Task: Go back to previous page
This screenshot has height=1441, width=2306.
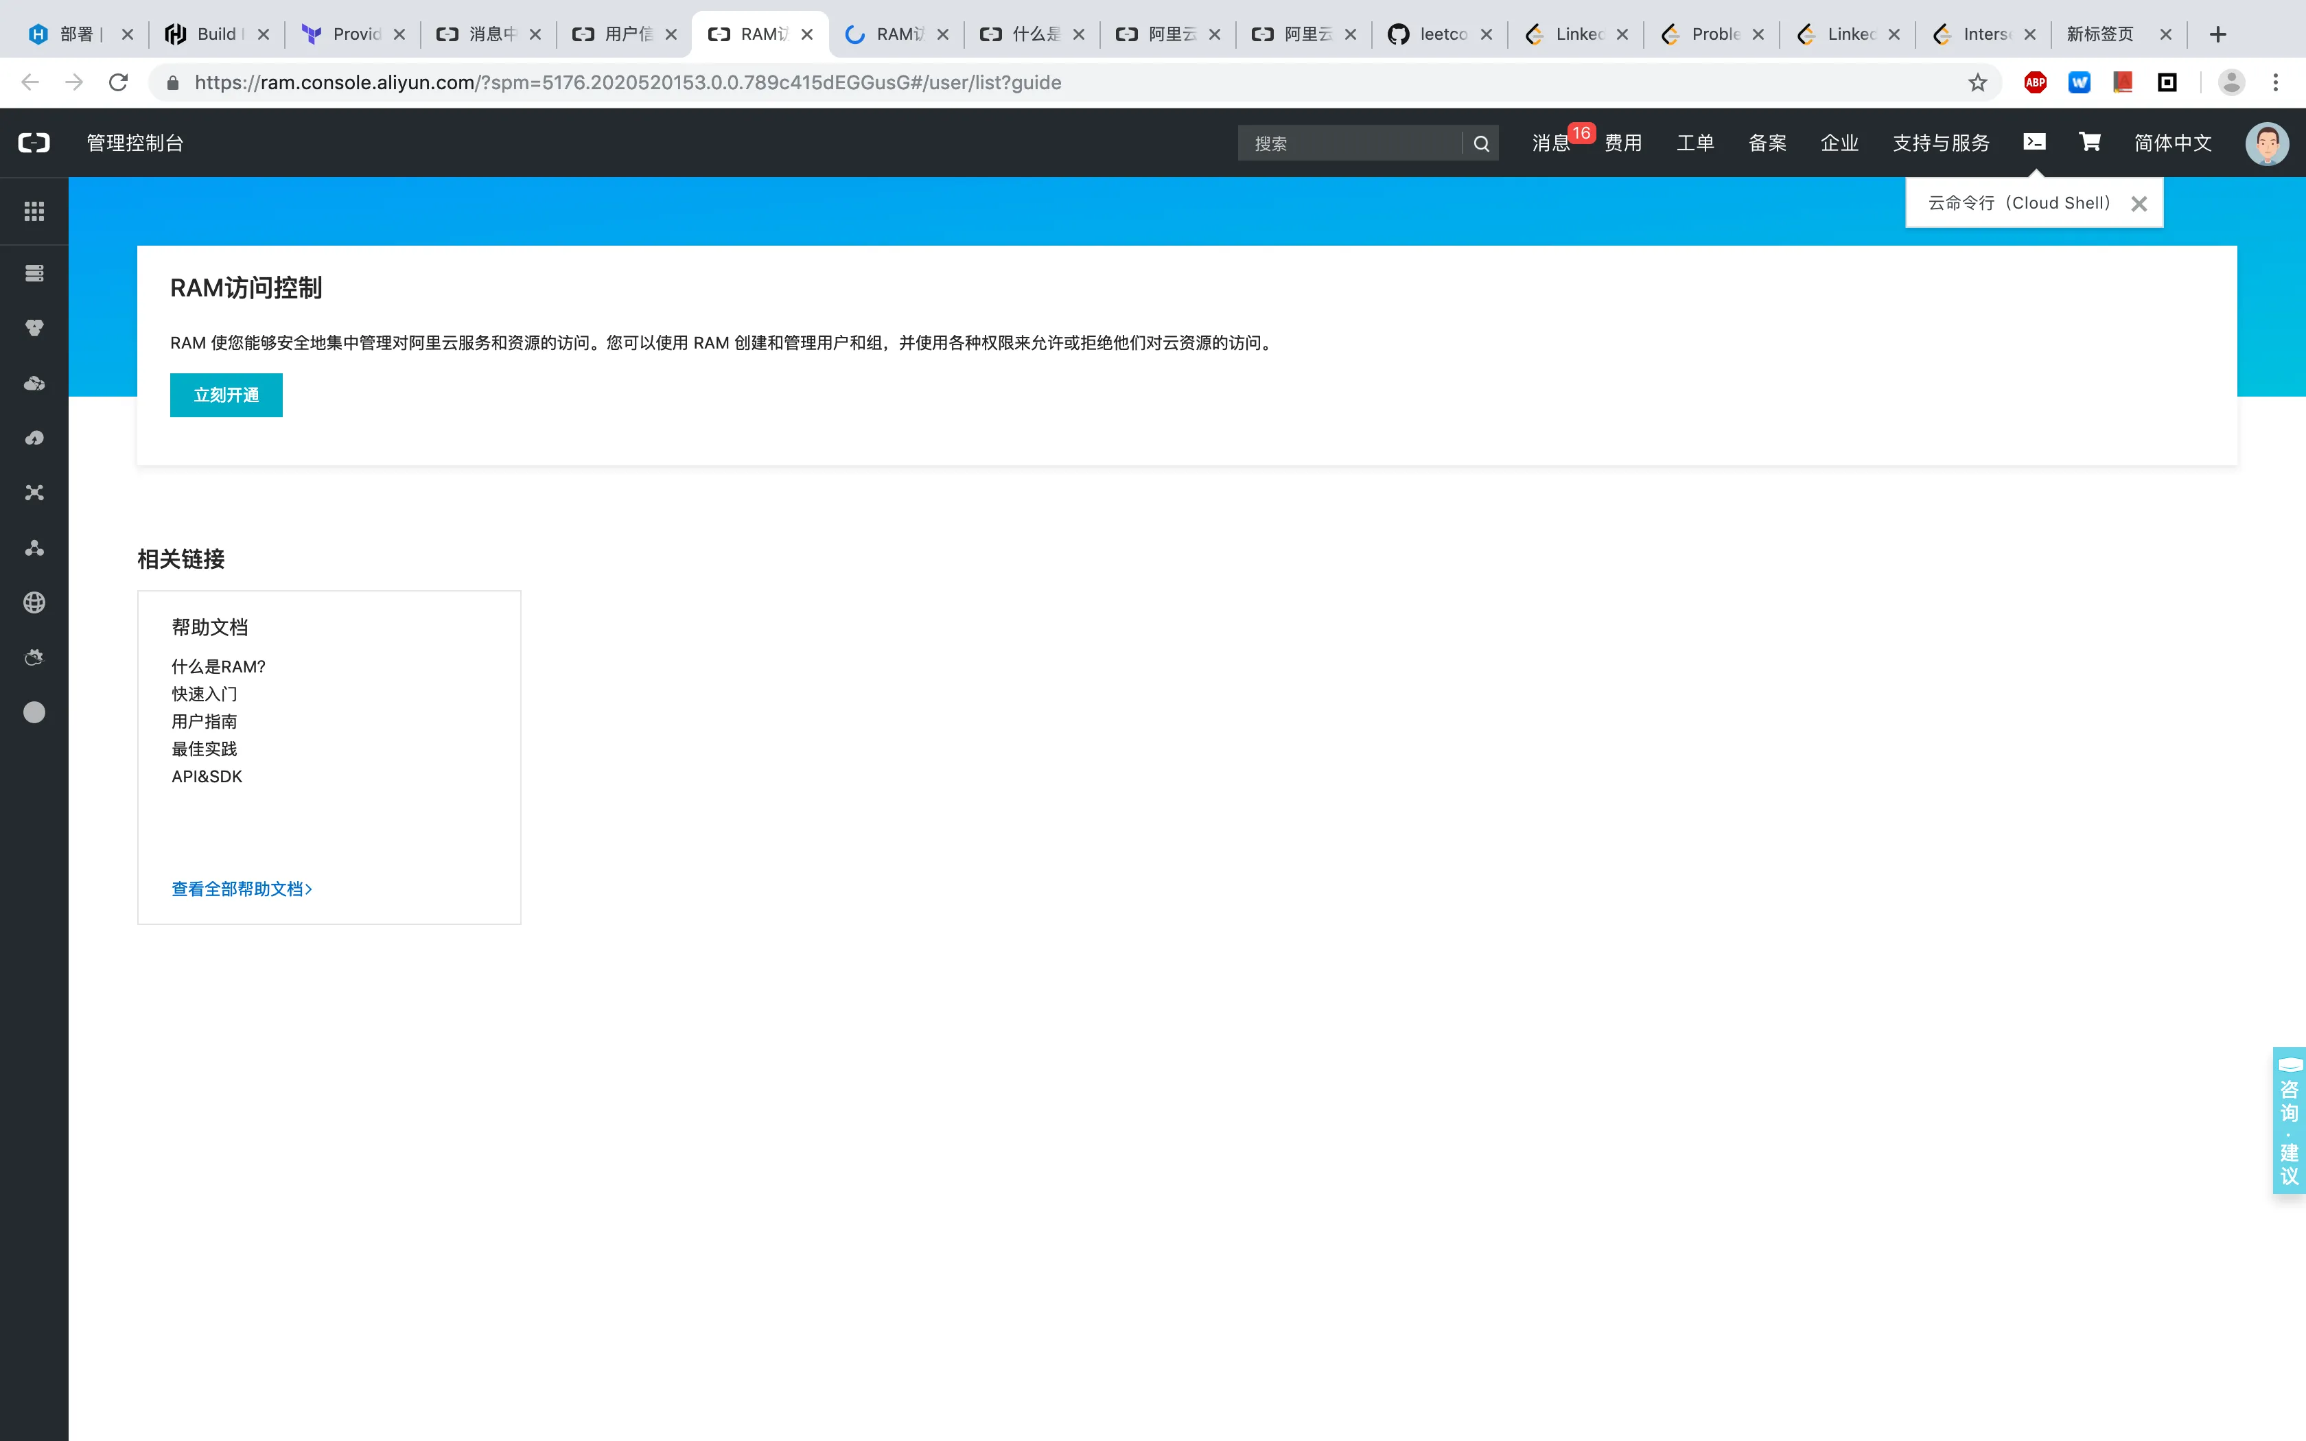Action: tap(30, 83)
